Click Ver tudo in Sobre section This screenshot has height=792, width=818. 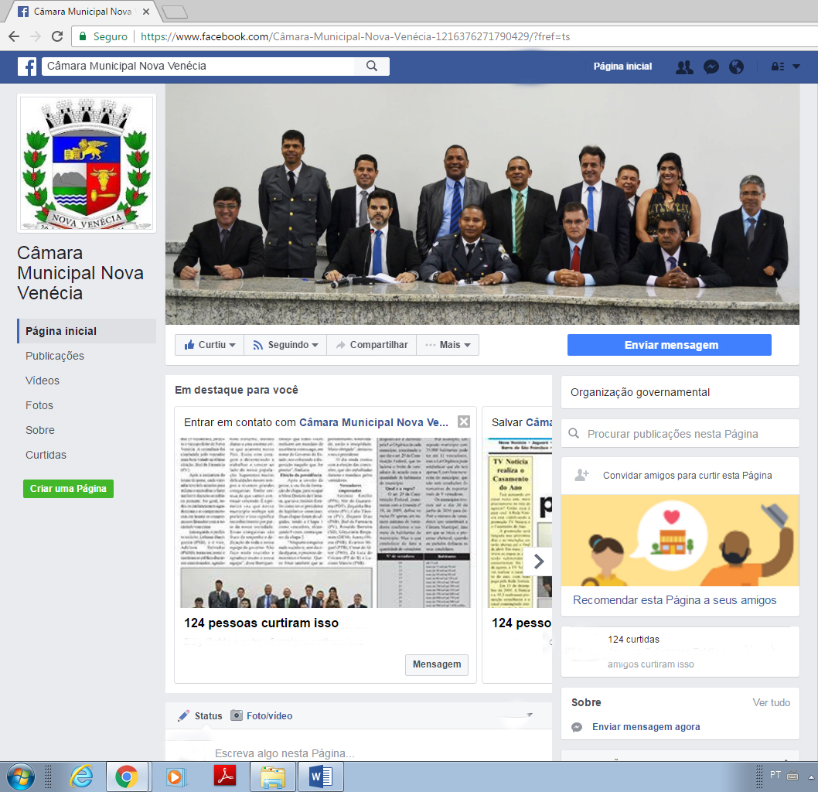[771, 702]
